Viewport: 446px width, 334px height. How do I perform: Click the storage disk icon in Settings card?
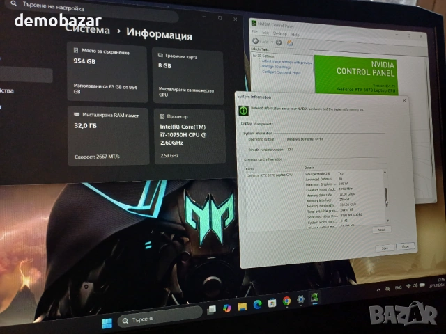[76, 50]
